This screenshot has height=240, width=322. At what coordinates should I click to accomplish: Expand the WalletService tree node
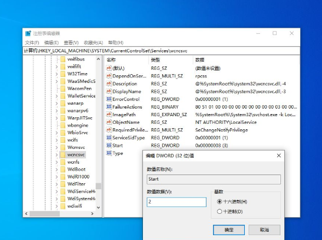56,96
